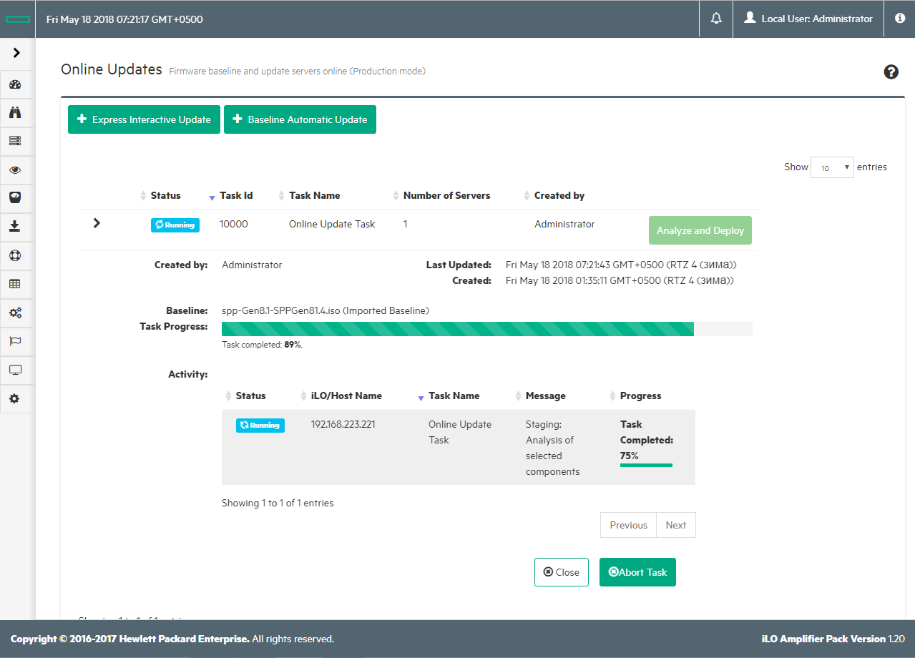The width and height of the screenshot is (915, 658).
Task: Click the info icon in top bar
Action: [900, 19]
